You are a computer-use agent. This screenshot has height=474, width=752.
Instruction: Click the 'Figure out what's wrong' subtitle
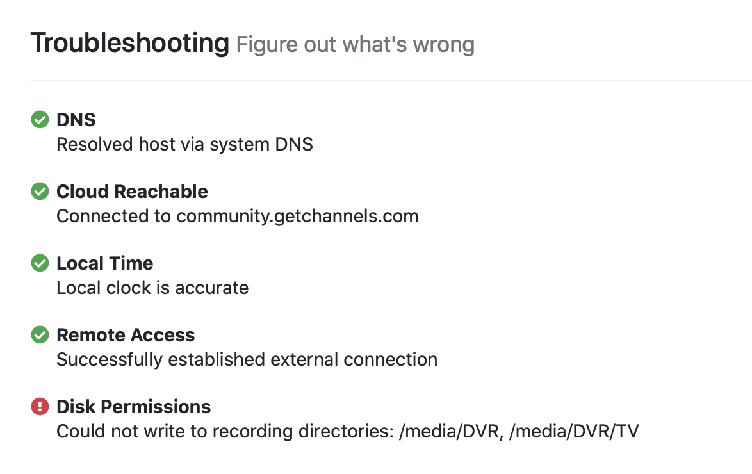coord(355,45)
